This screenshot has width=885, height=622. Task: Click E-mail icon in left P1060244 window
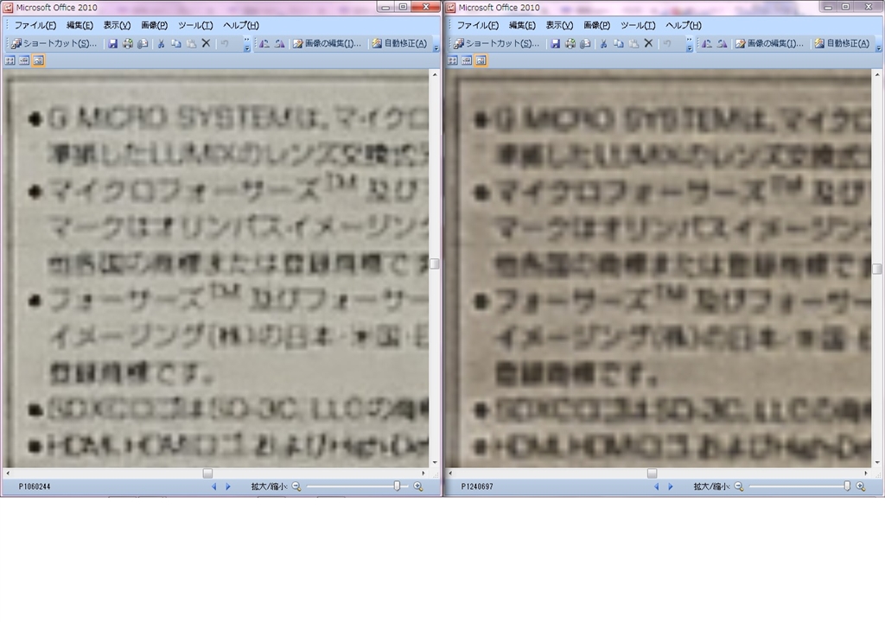(143, 43)
